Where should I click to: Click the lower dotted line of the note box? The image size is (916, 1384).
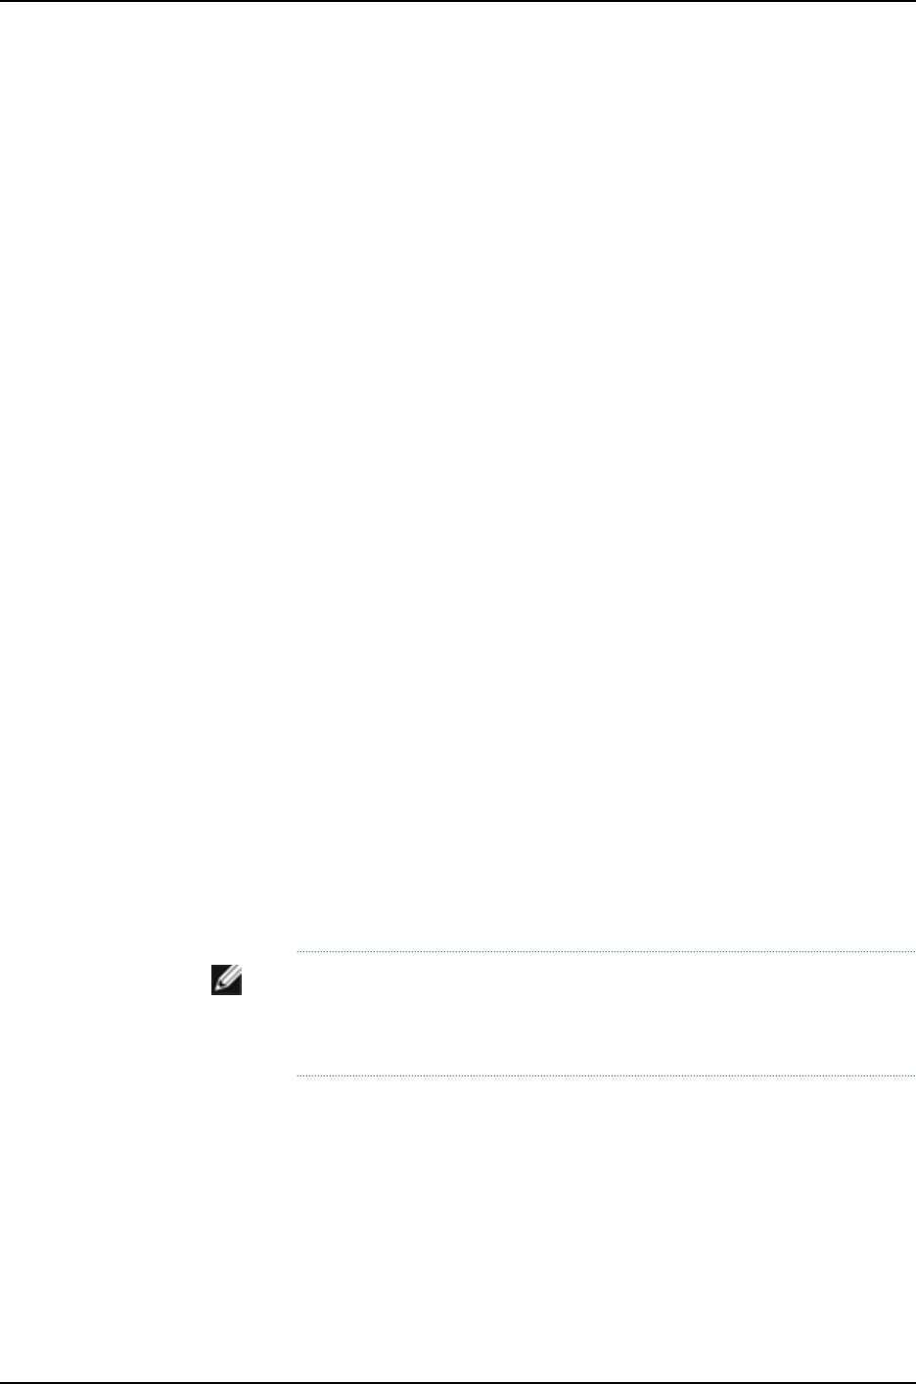(x=605, y=1075)
